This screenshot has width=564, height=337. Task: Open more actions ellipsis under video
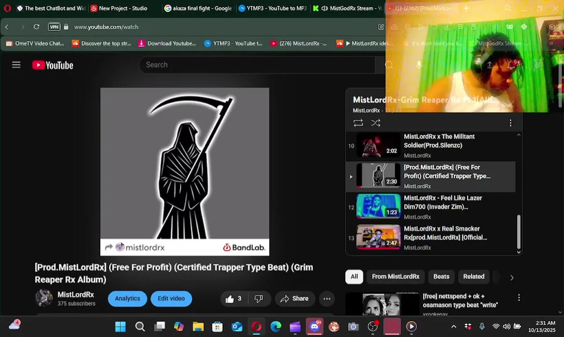[327, 299]
